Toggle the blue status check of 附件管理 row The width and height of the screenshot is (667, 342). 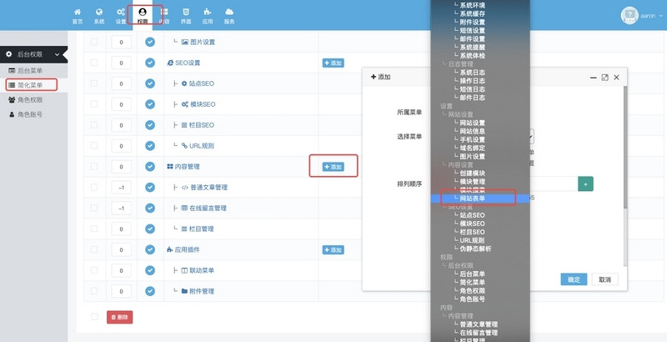point(150,291)
